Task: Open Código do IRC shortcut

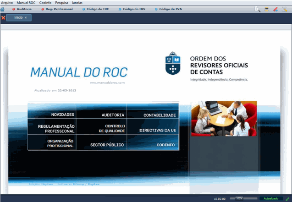Action: point(96,9)
